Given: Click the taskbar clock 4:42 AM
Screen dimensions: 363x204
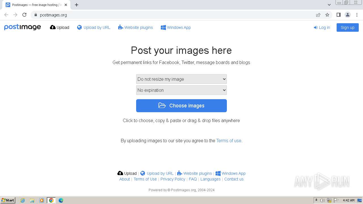Looking at the screenshot, I should (x=349, y=200).
